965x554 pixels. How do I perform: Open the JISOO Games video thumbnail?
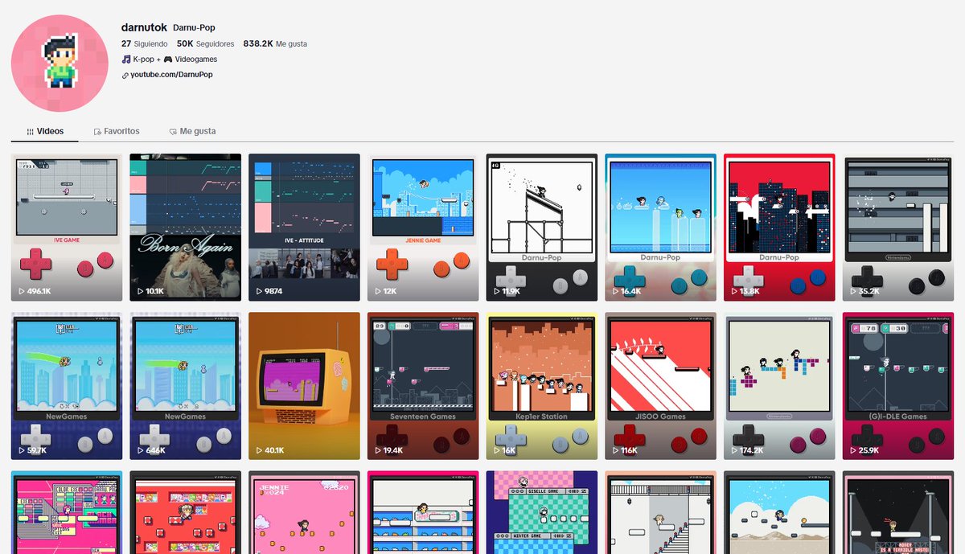click(x=661, y=386)
